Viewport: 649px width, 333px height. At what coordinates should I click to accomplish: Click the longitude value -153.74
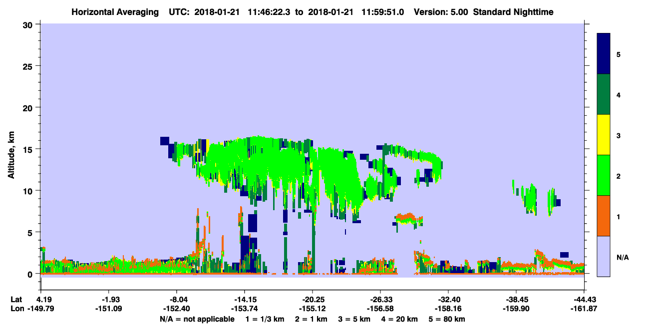tap(244, 309)
